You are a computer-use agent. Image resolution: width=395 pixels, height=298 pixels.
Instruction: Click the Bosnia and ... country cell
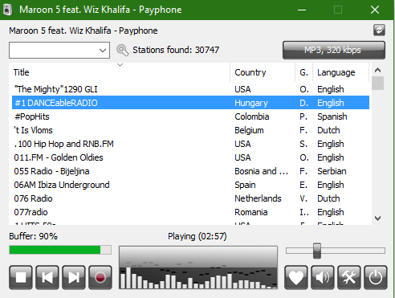pos(262,171)
